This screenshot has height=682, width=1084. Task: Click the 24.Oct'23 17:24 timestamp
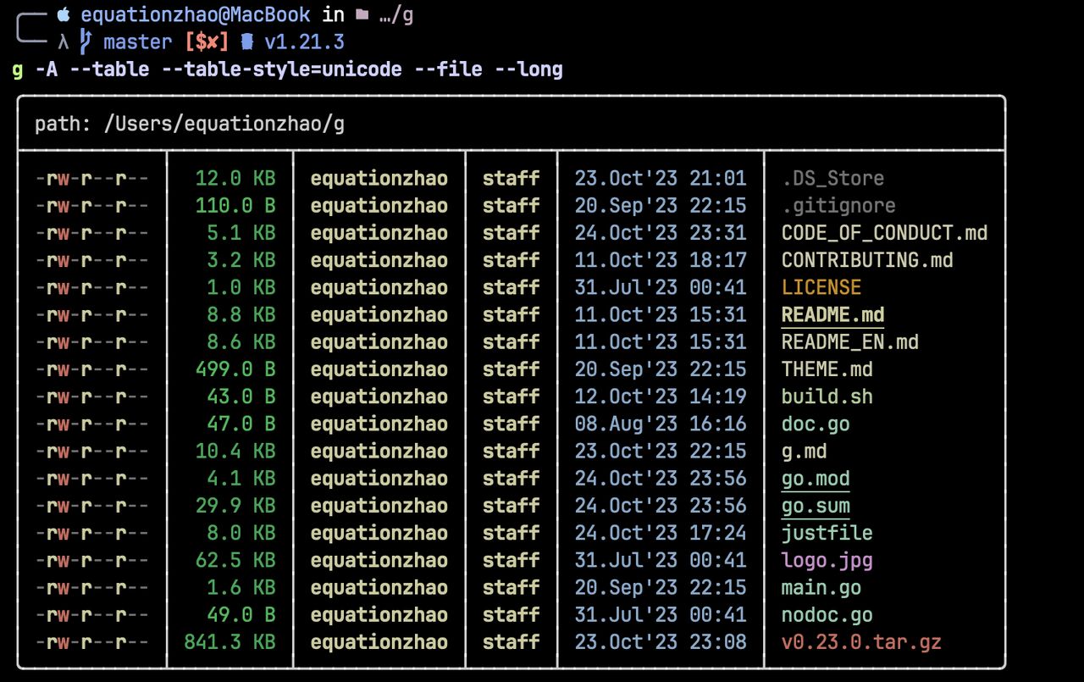coord(661,533)
